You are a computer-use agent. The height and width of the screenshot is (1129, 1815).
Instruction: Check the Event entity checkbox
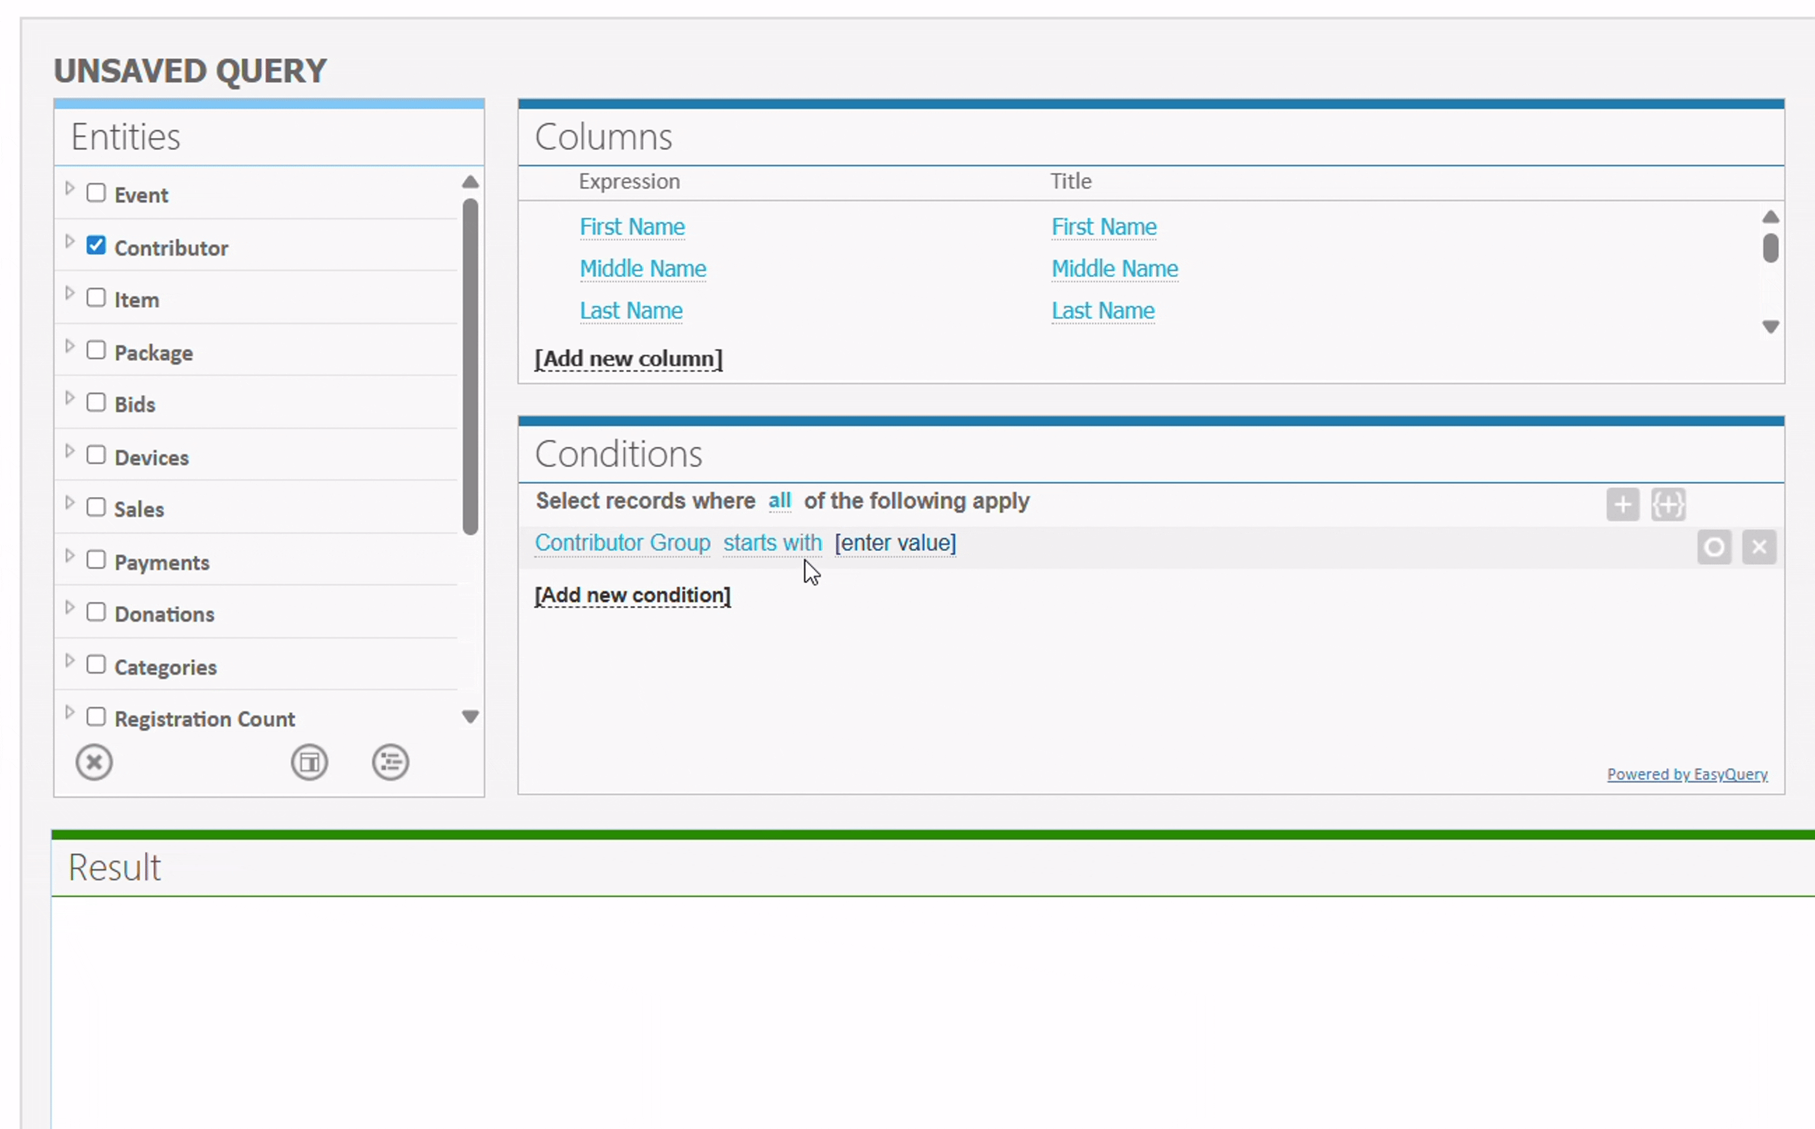96,193
